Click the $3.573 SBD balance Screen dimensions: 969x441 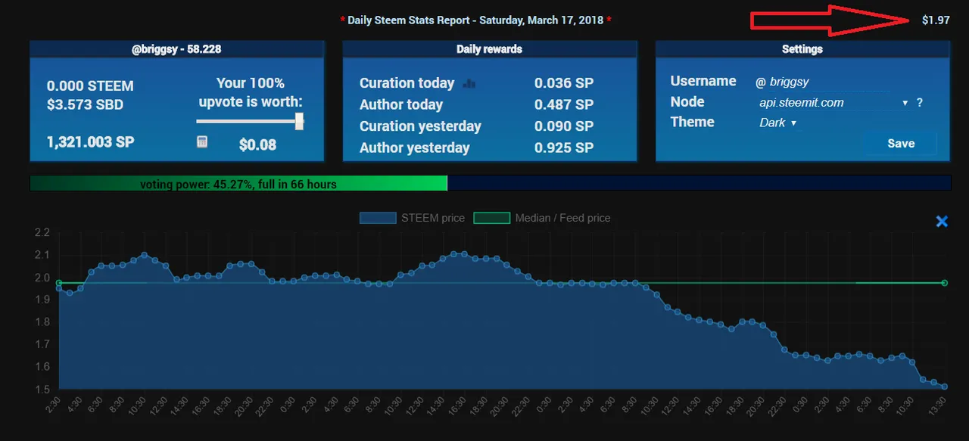(85, 104)
